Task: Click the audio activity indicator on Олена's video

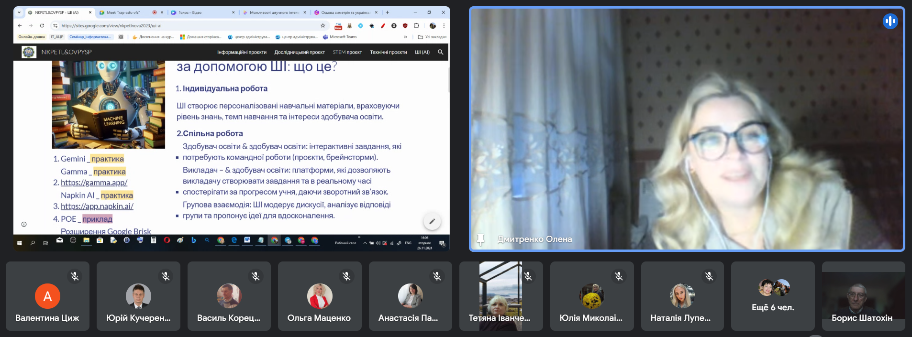Action: point(890,21)
